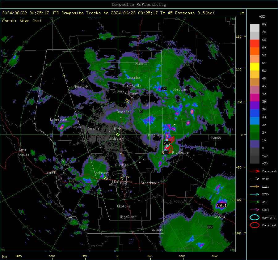Click the 99.1 storm top label
Viewport: 278px width, 260px height.
222,205
